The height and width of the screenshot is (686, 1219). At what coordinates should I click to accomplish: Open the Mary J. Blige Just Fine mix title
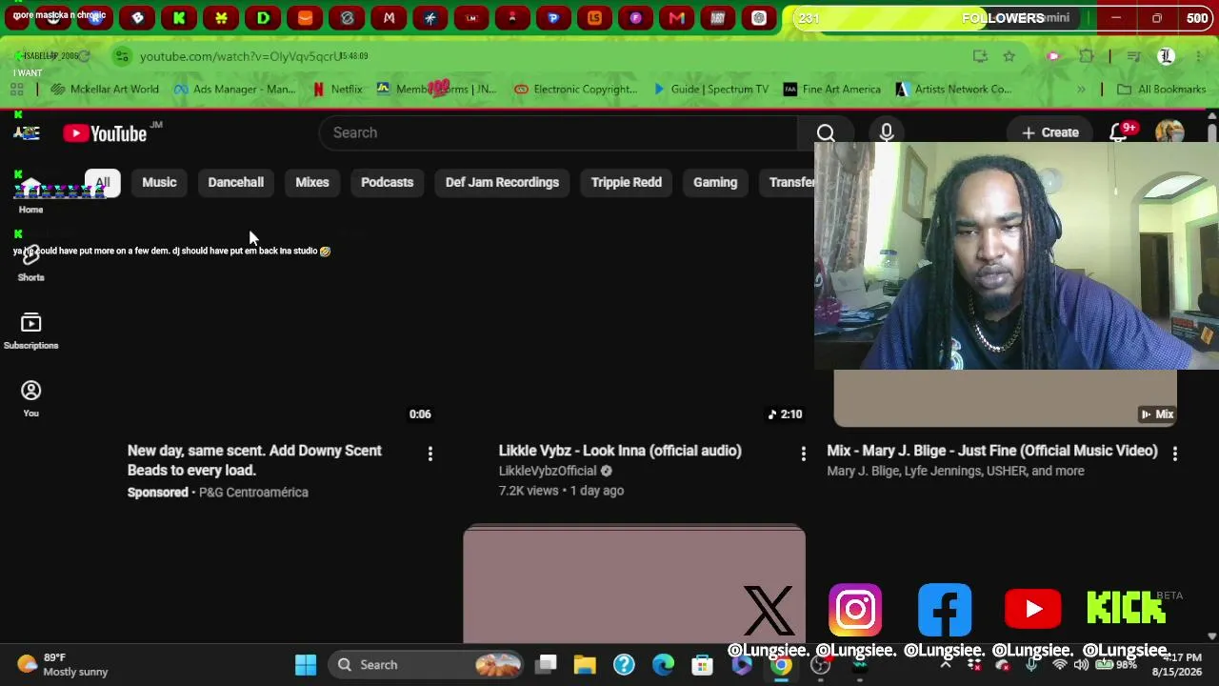coord(992,451)
